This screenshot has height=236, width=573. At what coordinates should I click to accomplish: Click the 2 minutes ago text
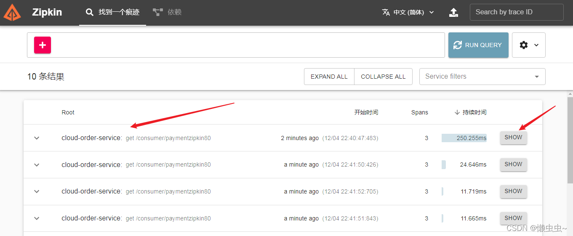point(300,138)
